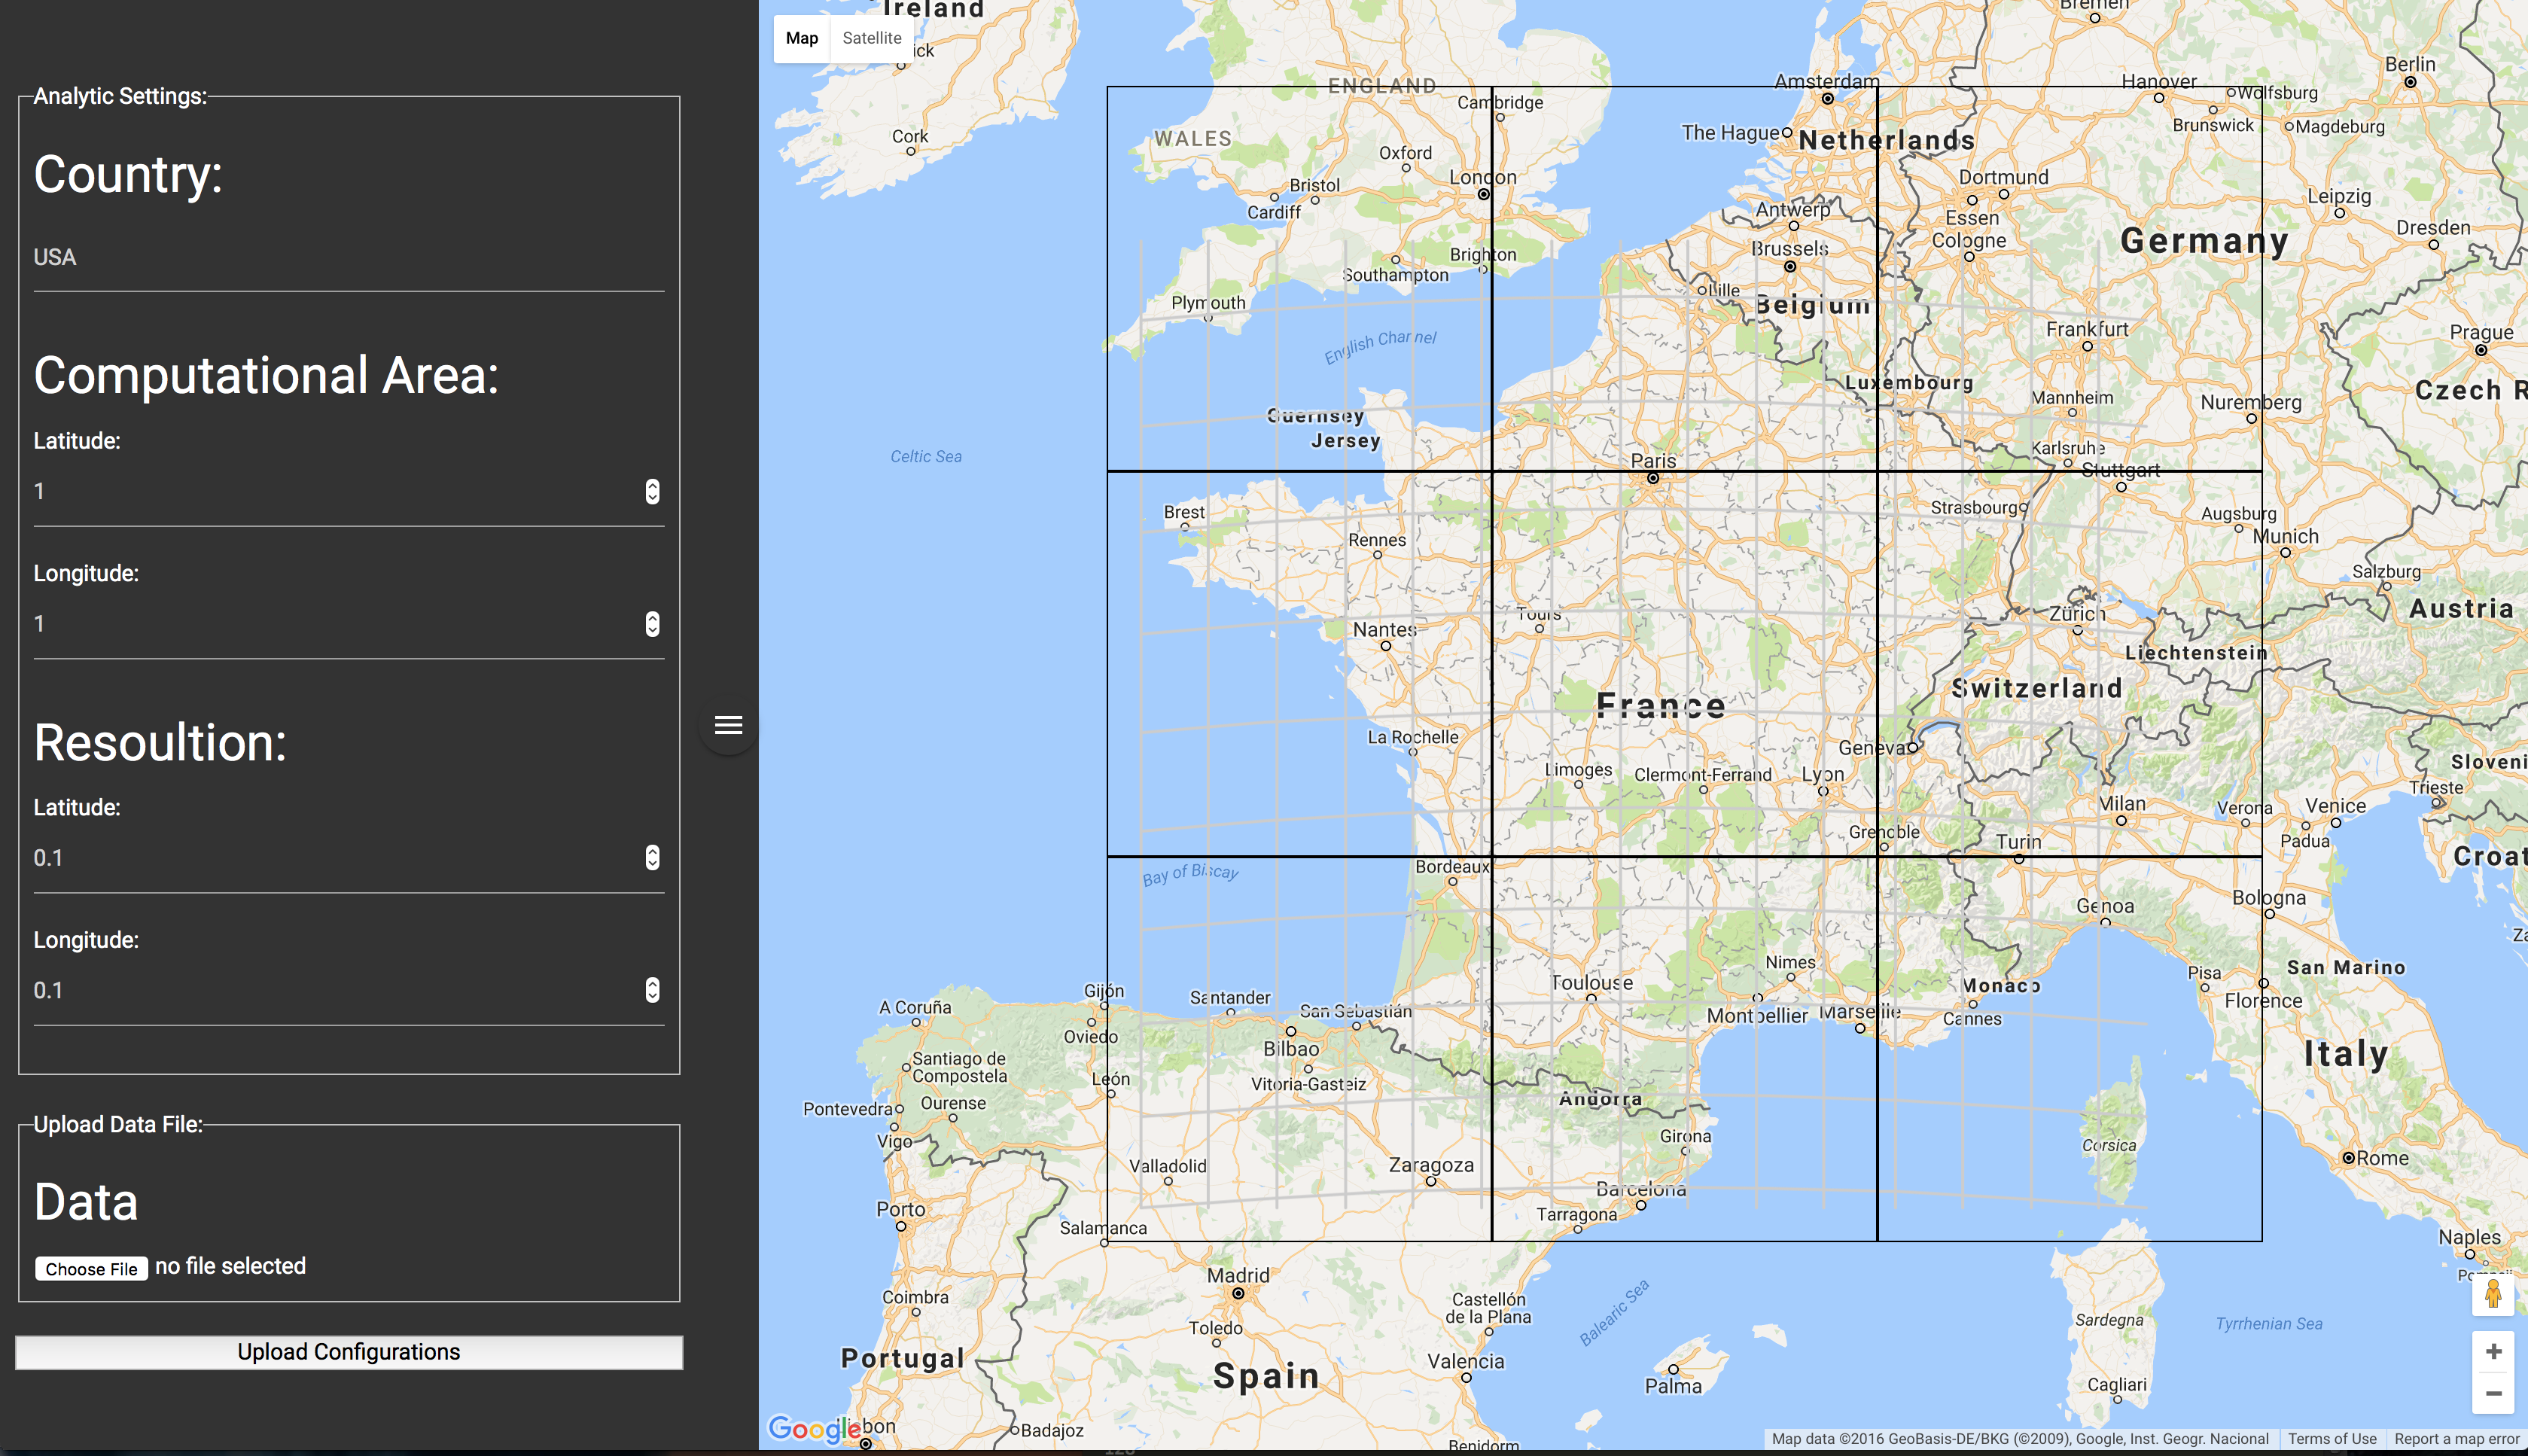Zoom out with the minus button
The height and width of the screenshot is (1456, 2528).
pyautogui.click(x=2493, y=1393)
